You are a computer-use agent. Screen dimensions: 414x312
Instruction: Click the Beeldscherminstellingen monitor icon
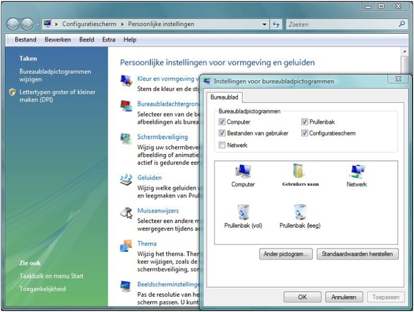click(x=126, y=286)
